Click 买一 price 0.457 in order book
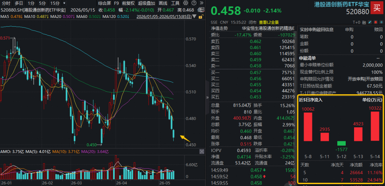The image size is (385, 186). coord(255,72)
